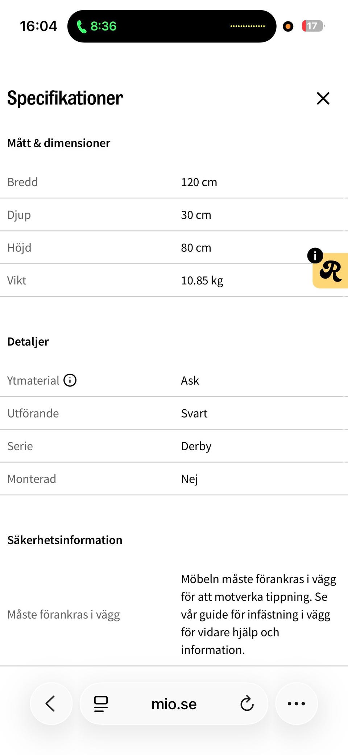Tap the 10.85 kg weight value

click(x=202, y=280)
